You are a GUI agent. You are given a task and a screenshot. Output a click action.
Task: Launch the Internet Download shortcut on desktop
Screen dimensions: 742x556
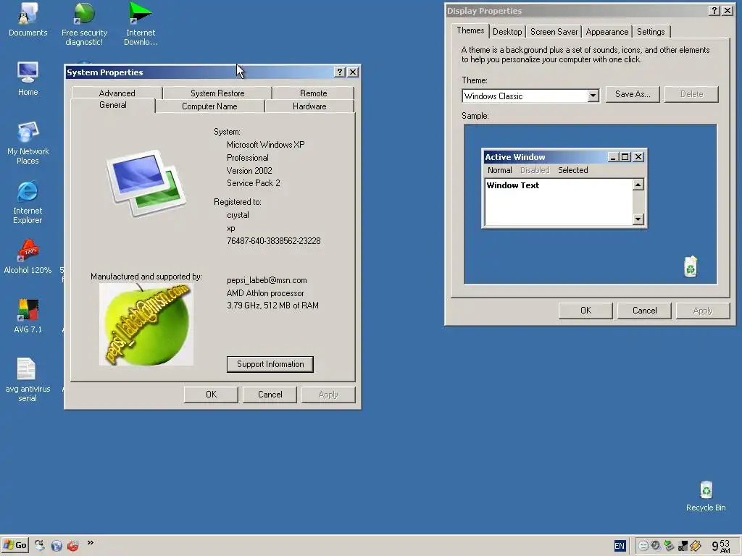coord(141,24)
